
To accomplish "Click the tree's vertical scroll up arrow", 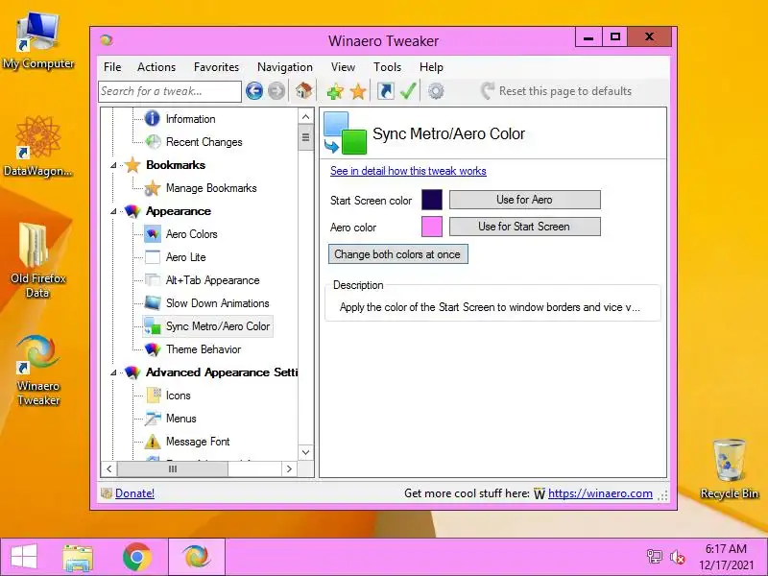I will (x=305, y=116).
